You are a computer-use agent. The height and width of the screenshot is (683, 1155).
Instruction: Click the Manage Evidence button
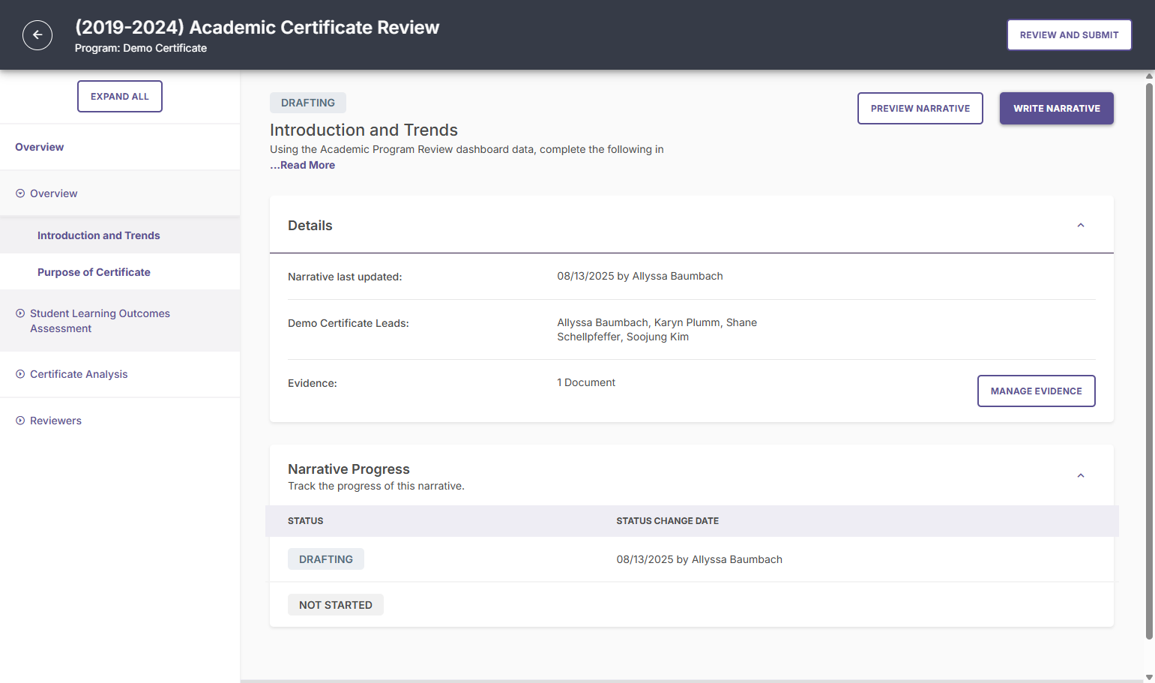tap(1037, 391)
